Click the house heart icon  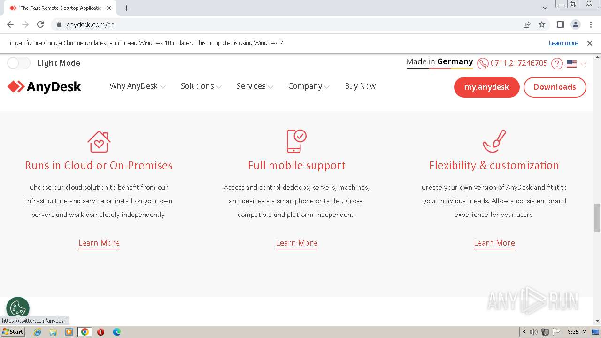(x=99, y=141)
